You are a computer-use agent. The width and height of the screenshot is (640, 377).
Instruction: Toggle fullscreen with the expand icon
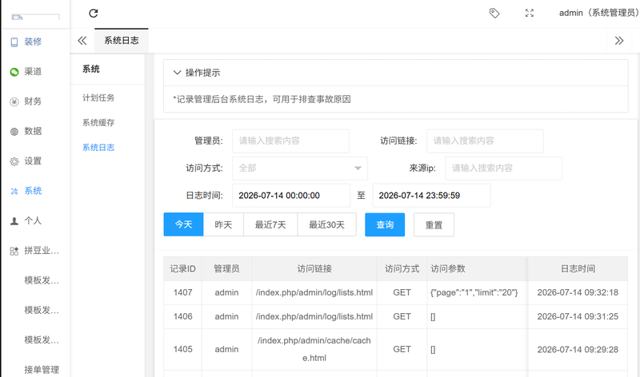pyautogui.click(x=530, y=13)
